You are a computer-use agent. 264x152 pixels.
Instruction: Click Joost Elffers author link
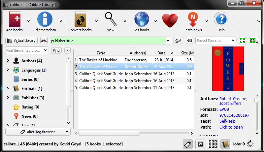coord(230,104)
